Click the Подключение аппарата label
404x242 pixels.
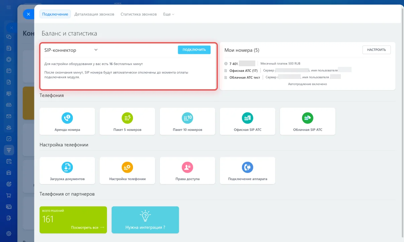248,179
